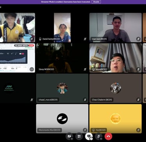
Task: Click the muted mic icon on glasses participant's tile
Action: pyautogui.click(x=138, y=69)
